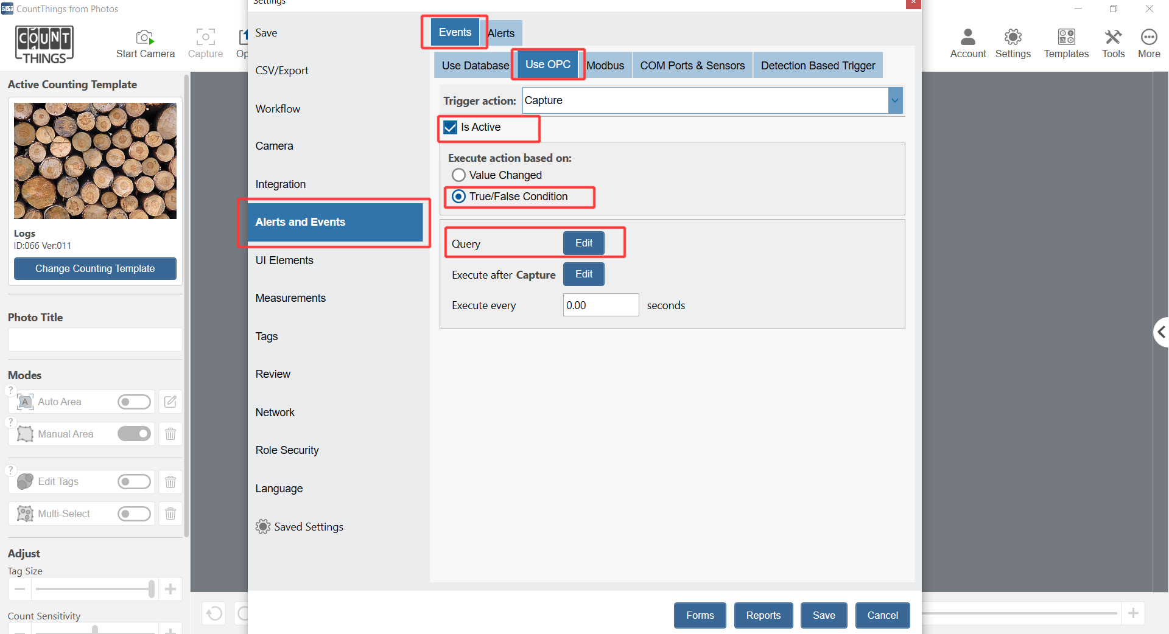
Task: Open the Detection Based Trigger tab
Action: point(817,66)
